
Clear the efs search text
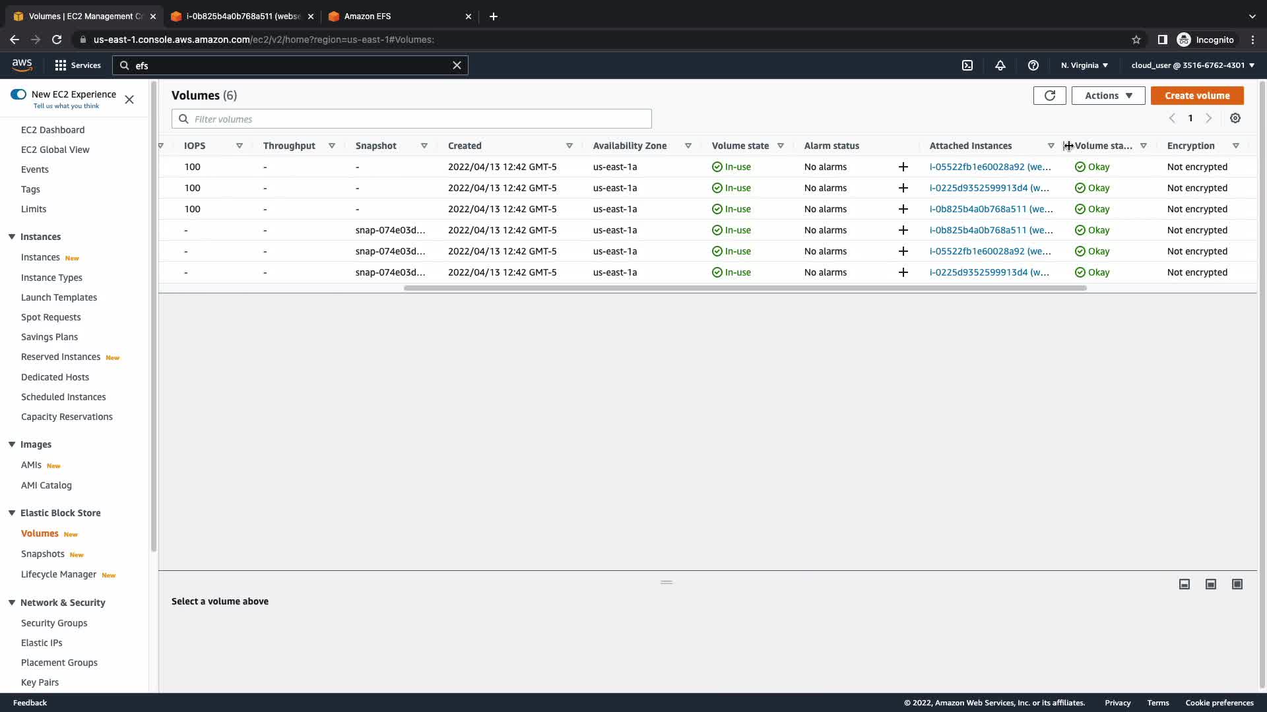tap(457, 65)
